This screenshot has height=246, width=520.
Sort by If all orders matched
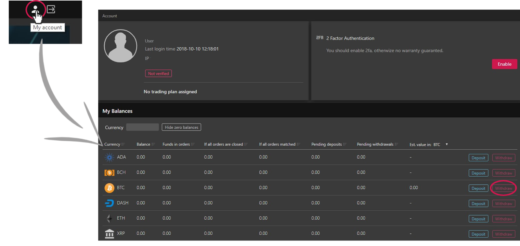click(298, 144)
